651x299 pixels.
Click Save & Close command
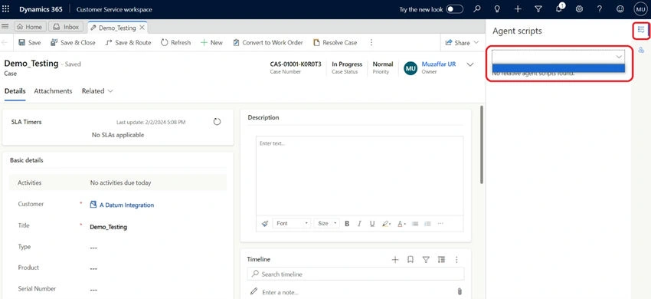[x=73, y=42]
